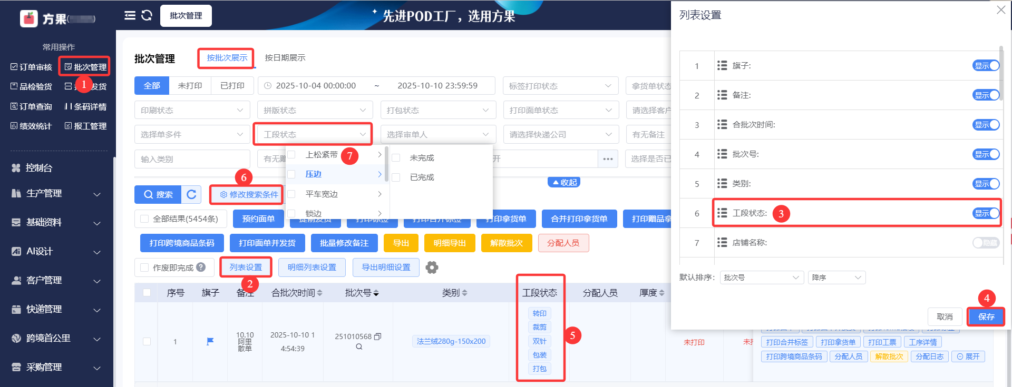Viewport: 1012px width, 387px height.
Task: Click the 快递管理 sidebar icon
Action: pos(16,310)
